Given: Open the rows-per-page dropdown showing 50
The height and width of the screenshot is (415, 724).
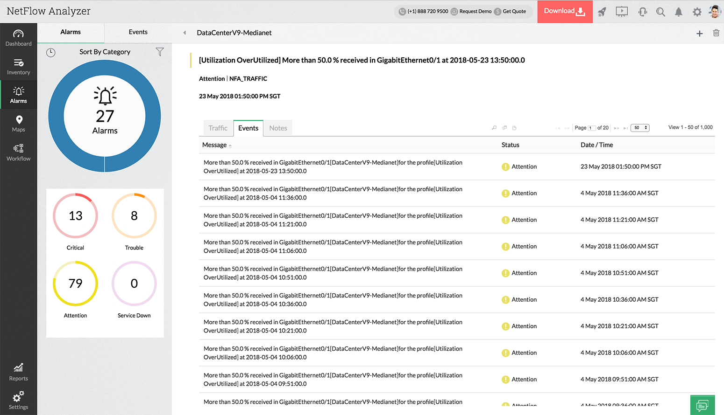Looking at the screenshot, I should 640,128.
